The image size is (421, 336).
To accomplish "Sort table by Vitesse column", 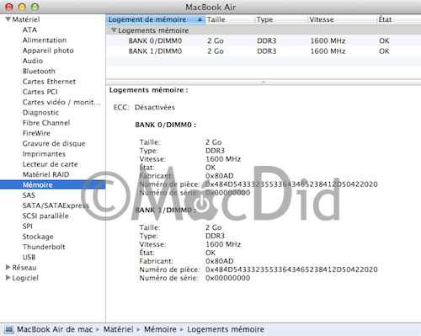I will pos(342,19).
